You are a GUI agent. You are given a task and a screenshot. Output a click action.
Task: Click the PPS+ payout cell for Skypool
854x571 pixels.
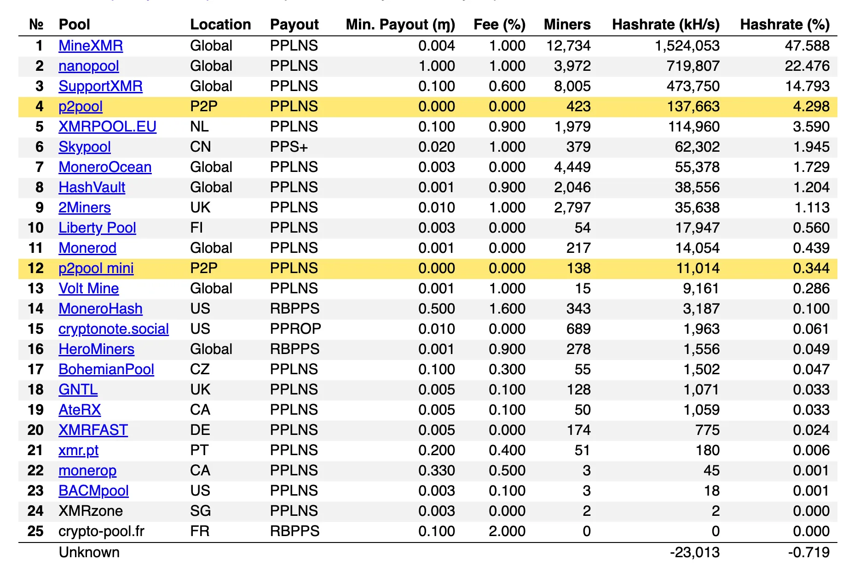pos(289,147)
